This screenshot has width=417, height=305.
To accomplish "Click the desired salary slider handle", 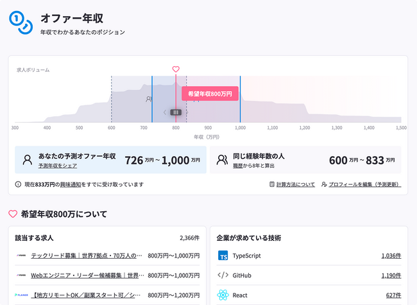I will click(176, 112).
